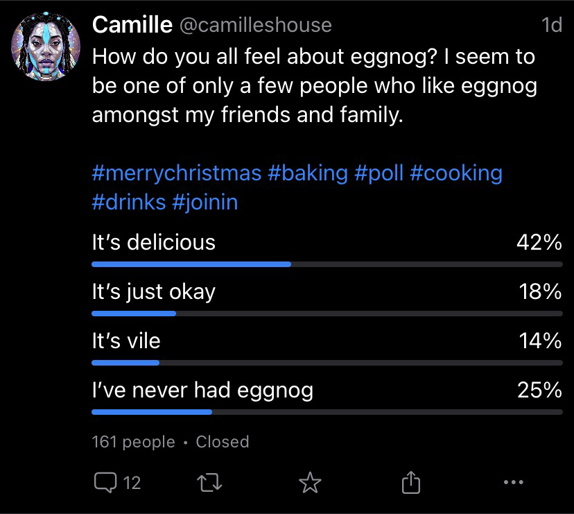Choose the "It's vile" poll option
574x514 pixels.
(327, 347)
